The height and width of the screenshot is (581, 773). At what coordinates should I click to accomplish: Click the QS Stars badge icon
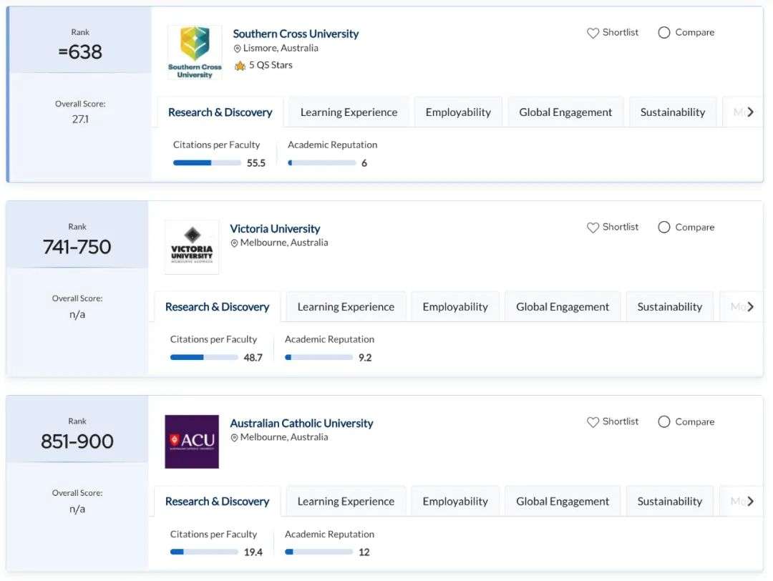(x=240, y=66)
